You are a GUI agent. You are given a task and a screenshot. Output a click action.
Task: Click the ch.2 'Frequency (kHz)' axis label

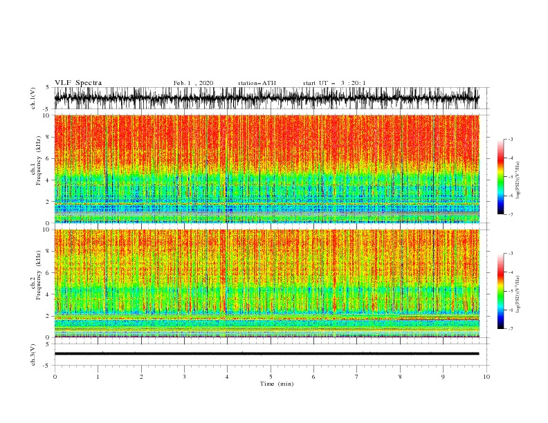pyautogui.click(x=39, y=274)
